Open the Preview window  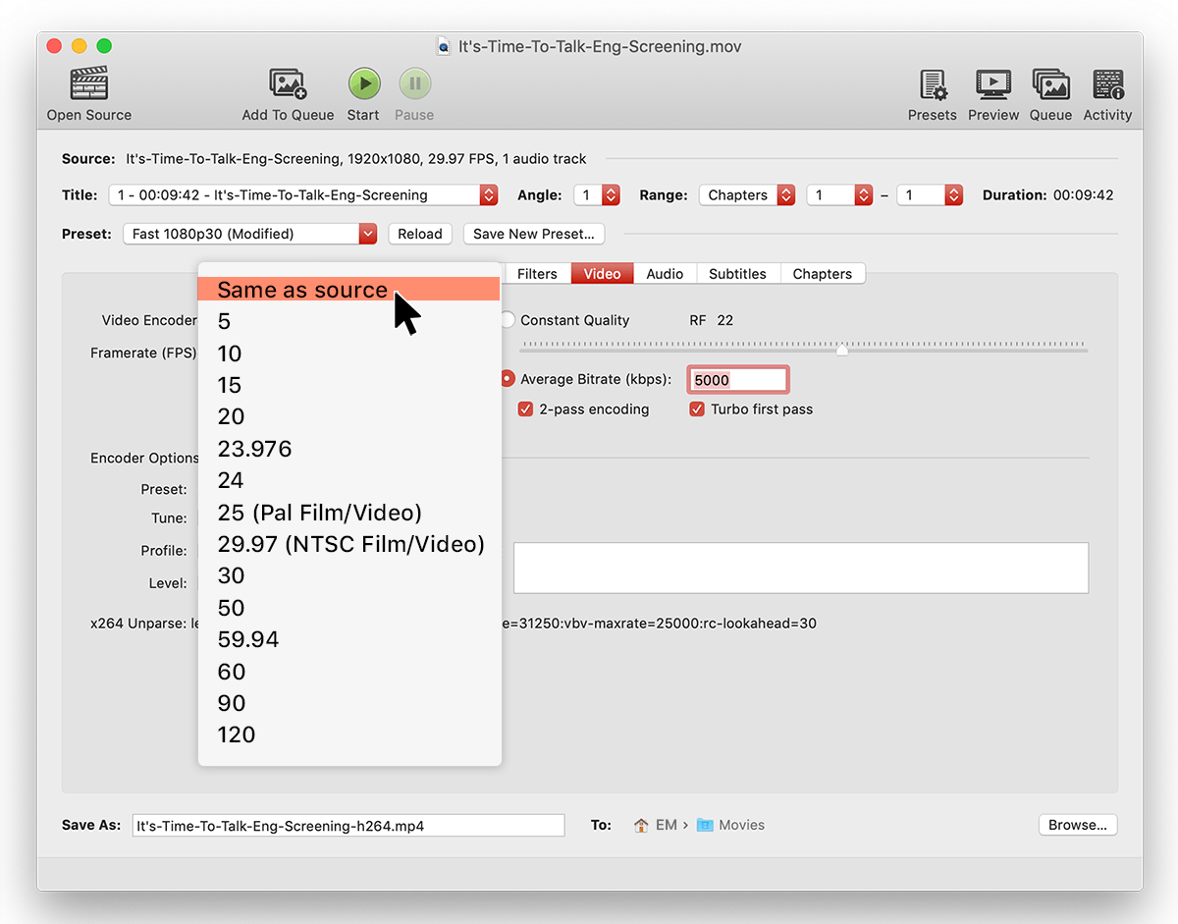point(992,93)
